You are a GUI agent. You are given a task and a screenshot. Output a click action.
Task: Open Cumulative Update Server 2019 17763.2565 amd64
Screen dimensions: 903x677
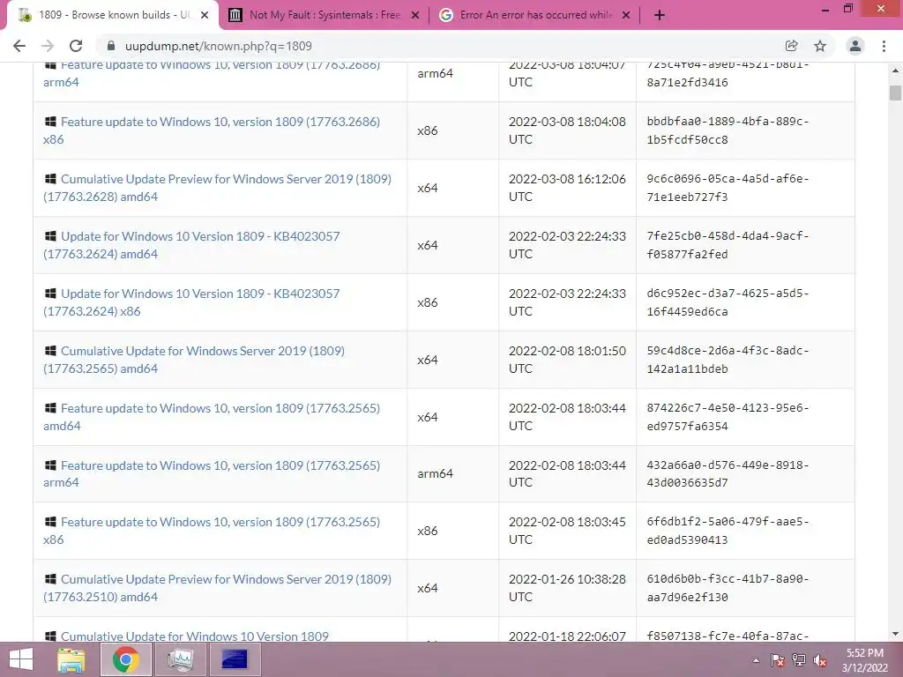pyautogui.click(x=194, y=360)
